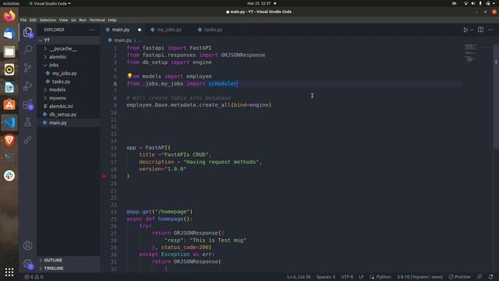Open the Selection menu
499x281 pixels.
point(48,20)
